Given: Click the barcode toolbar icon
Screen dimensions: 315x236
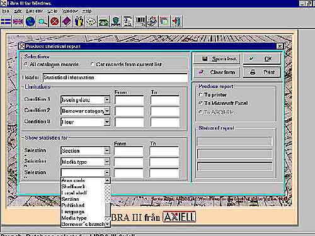Looking at the screenshot, I should (140, 21).
